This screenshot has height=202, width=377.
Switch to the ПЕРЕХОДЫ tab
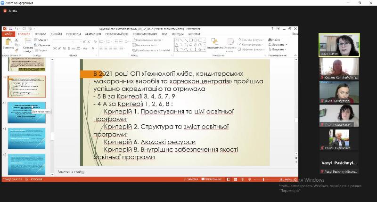coord(74,34)
